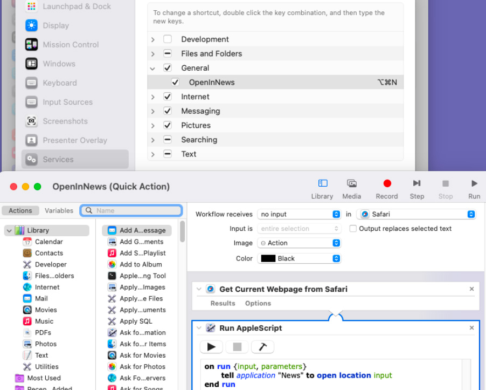Select Photos category in the Library

point(46,344)
